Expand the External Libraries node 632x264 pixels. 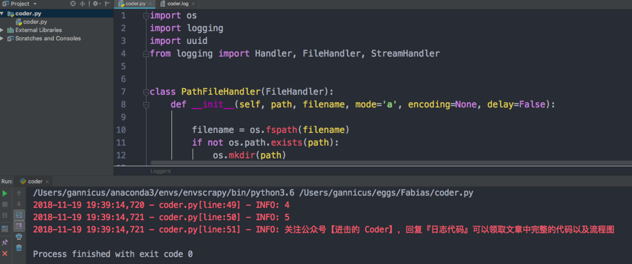[x=2, y=30]
